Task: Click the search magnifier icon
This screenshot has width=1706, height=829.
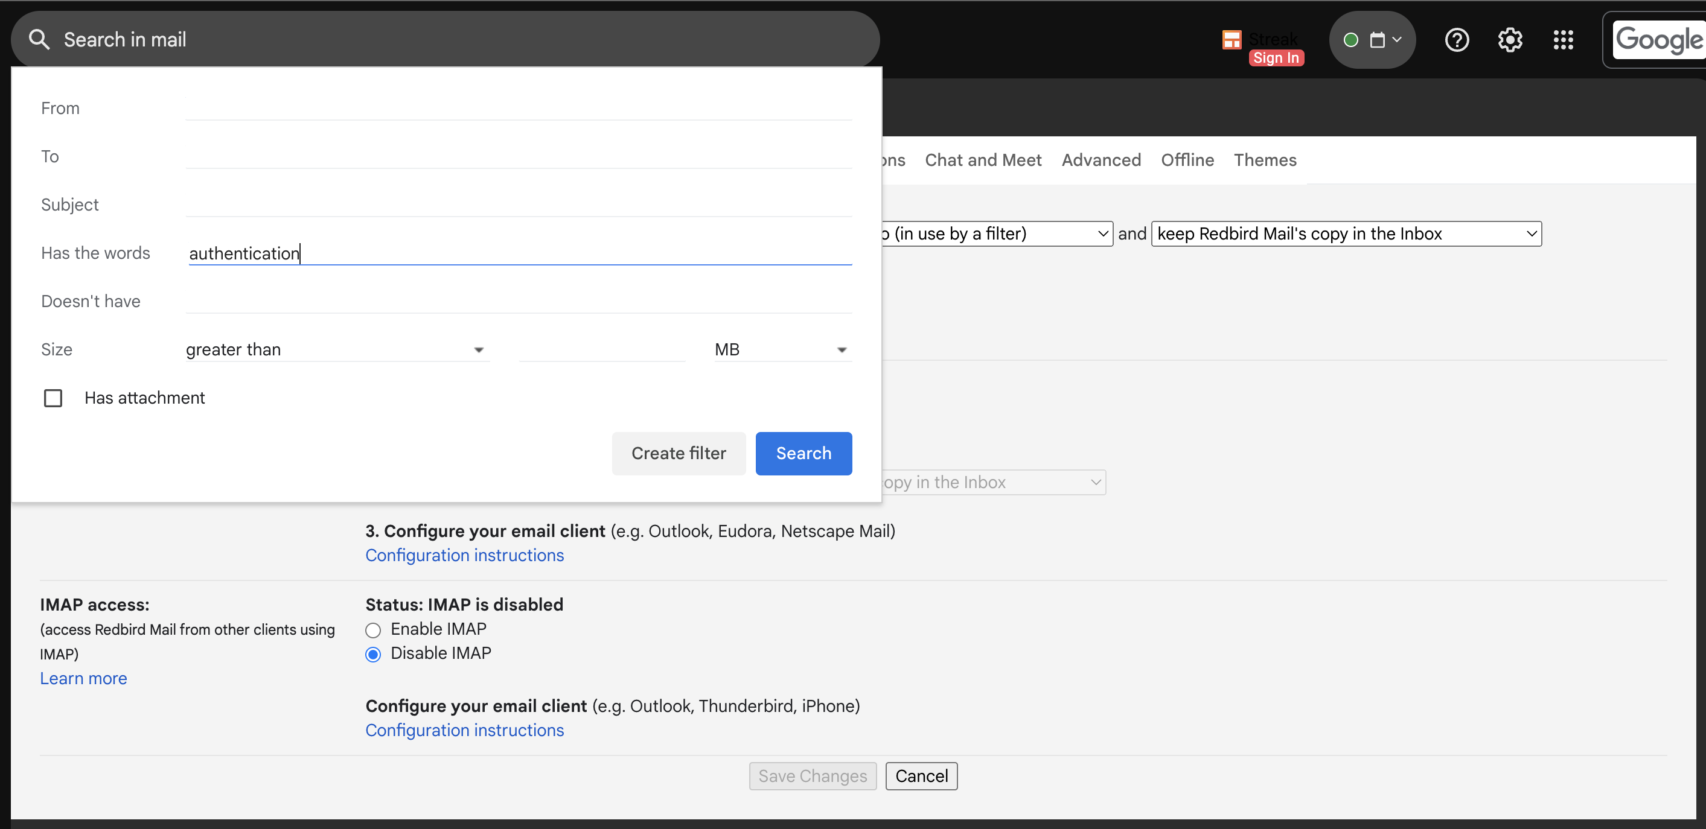Action: click(39, 40)
